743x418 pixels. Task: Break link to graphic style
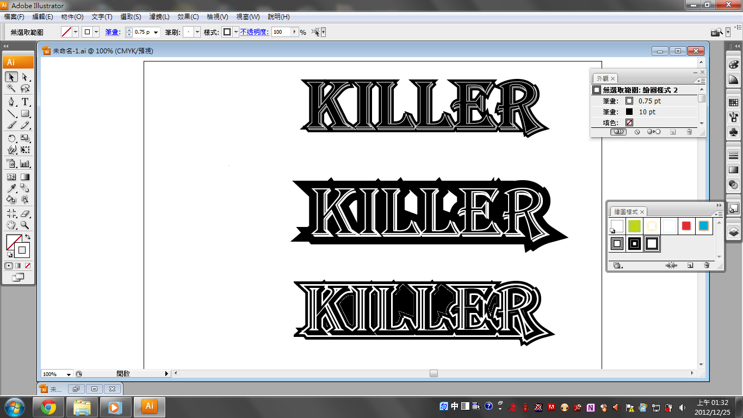click(671, 265)
